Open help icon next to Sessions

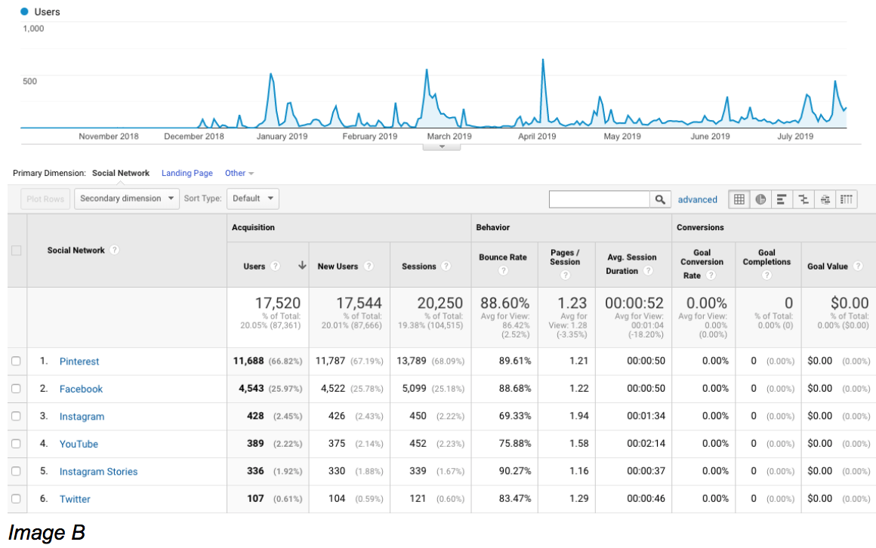click(x=446, y=266)
